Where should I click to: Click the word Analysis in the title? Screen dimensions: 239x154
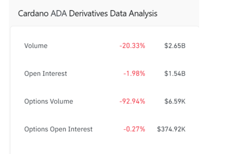(x=143, y=14)
